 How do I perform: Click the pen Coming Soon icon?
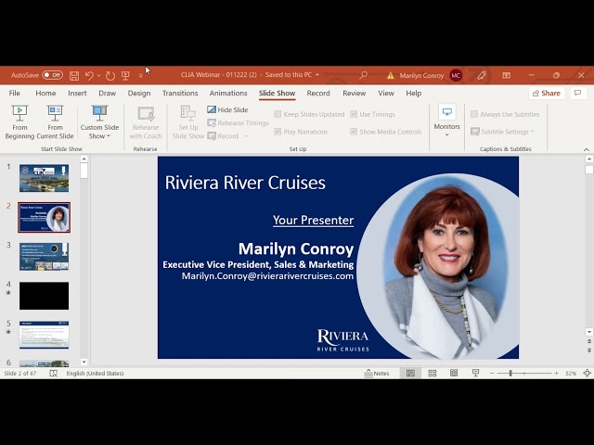tap(482, 75)
